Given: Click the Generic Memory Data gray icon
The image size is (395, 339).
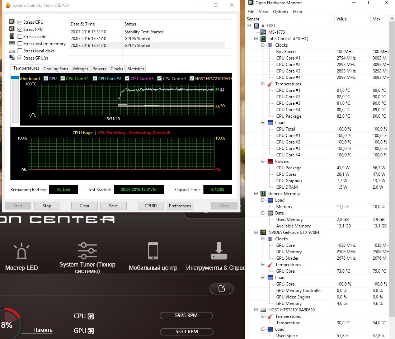Looking at the screenshot, I should point(270,213).
